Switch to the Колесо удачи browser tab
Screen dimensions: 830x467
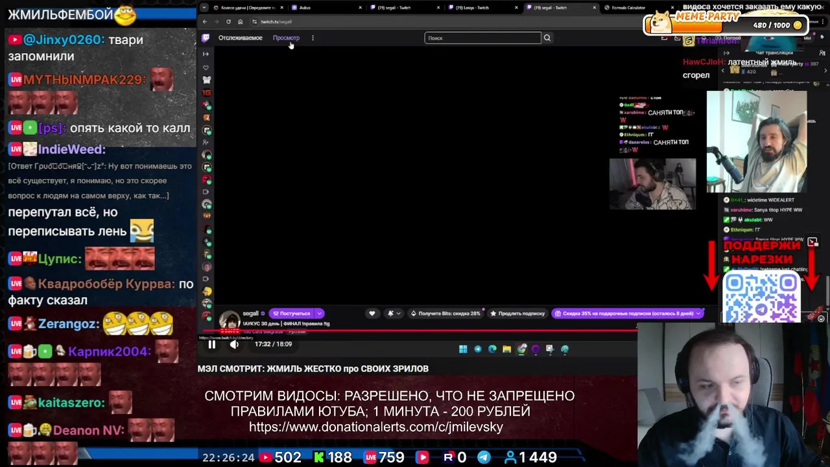coord(248,8)
